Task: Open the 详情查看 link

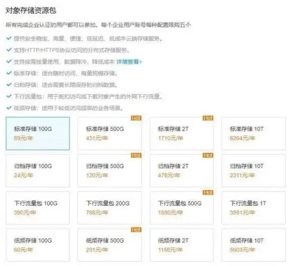Action: (129, 61)
